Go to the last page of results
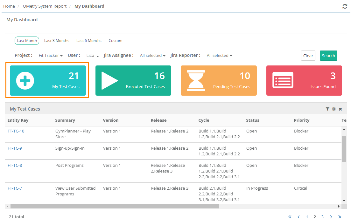The height and width of the screenshot is (224, 351). tap(340, 217)
